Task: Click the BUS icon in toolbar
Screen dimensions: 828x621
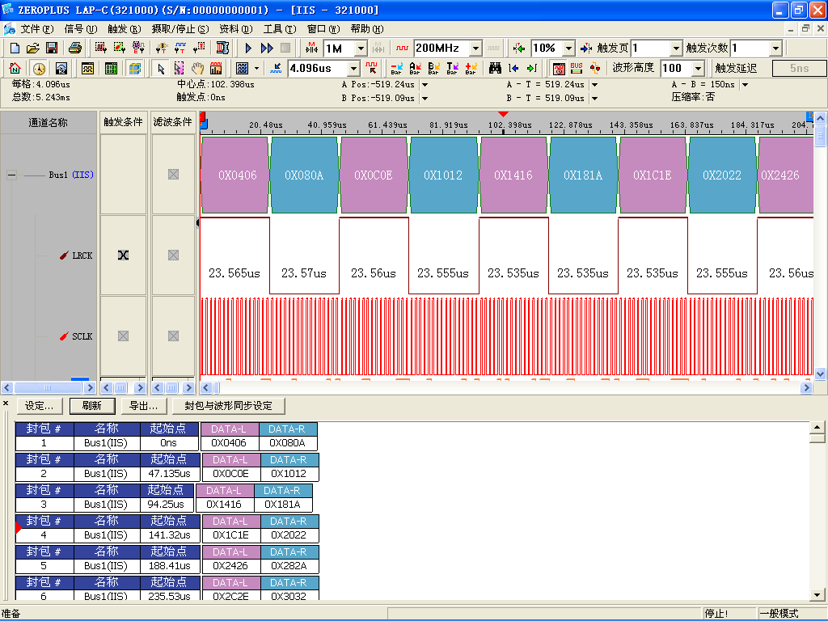Action: tap(577, 69)
